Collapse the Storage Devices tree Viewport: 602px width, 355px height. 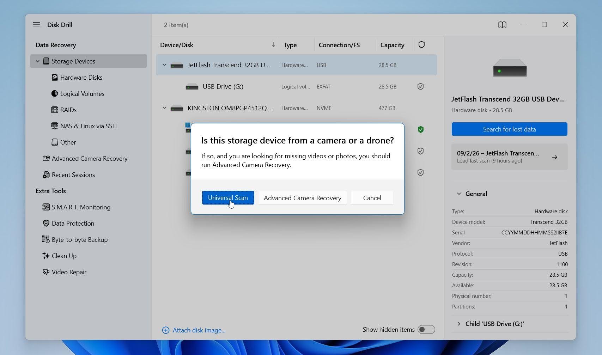37,61
